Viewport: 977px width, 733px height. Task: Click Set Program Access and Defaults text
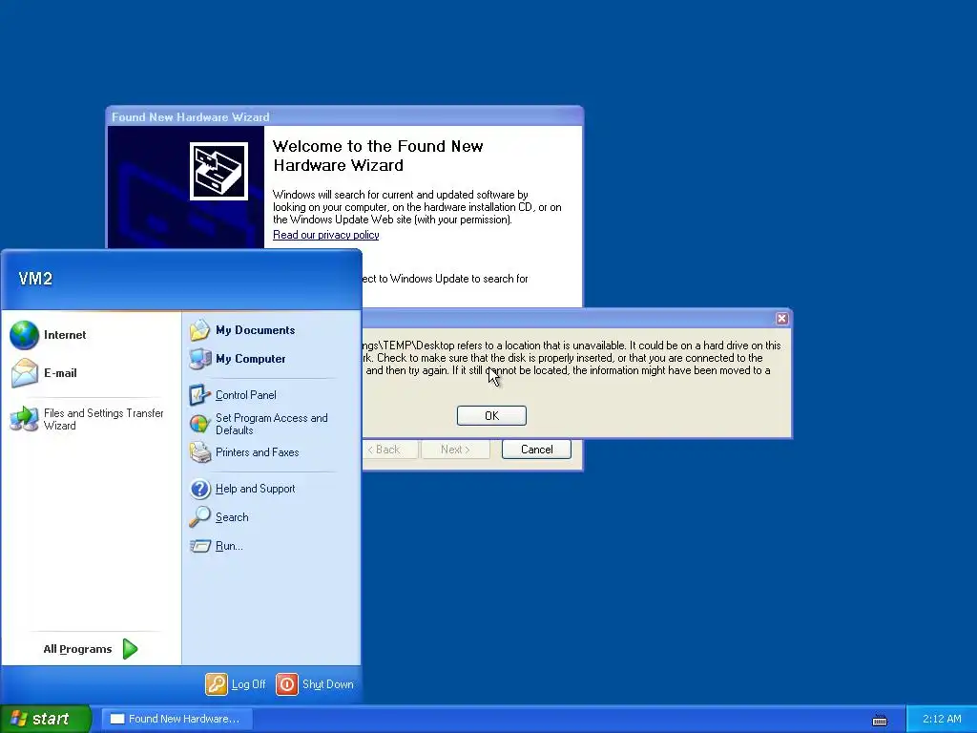point(272,424)
